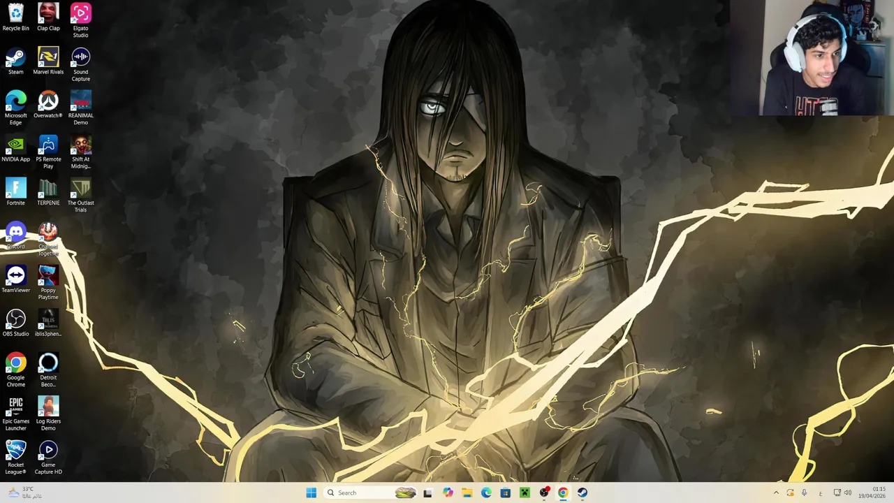Open Microsoft Edge from the taskbar
This screenshot has width=894, height=503.
click(x=486, y=493)
